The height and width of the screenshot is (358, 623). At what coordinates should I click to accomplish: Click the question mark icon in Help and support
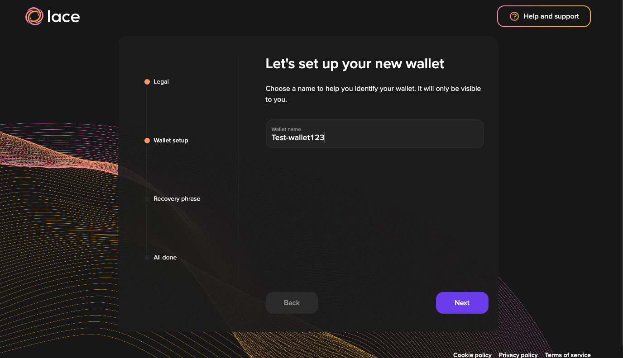[x=514, y=16]
